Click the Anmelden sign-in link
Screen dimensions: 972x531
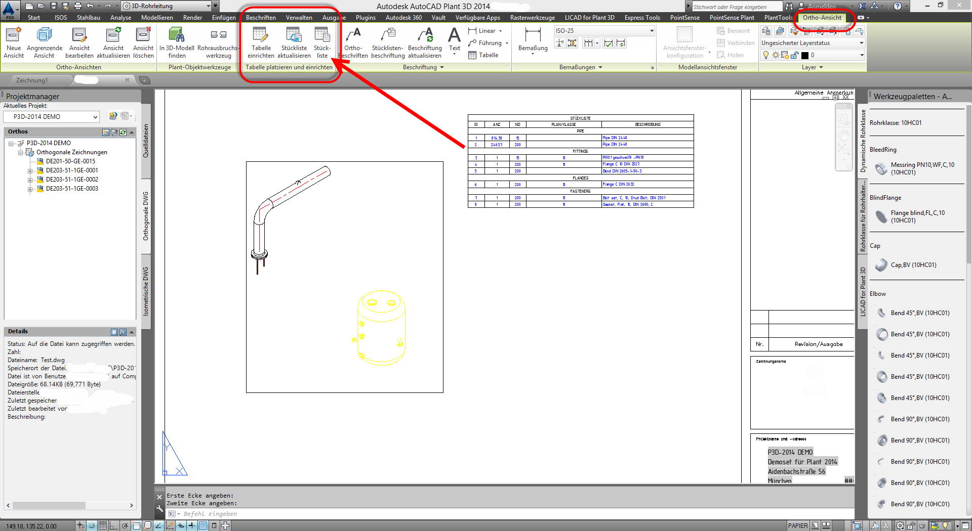click(x=822, y=7)
